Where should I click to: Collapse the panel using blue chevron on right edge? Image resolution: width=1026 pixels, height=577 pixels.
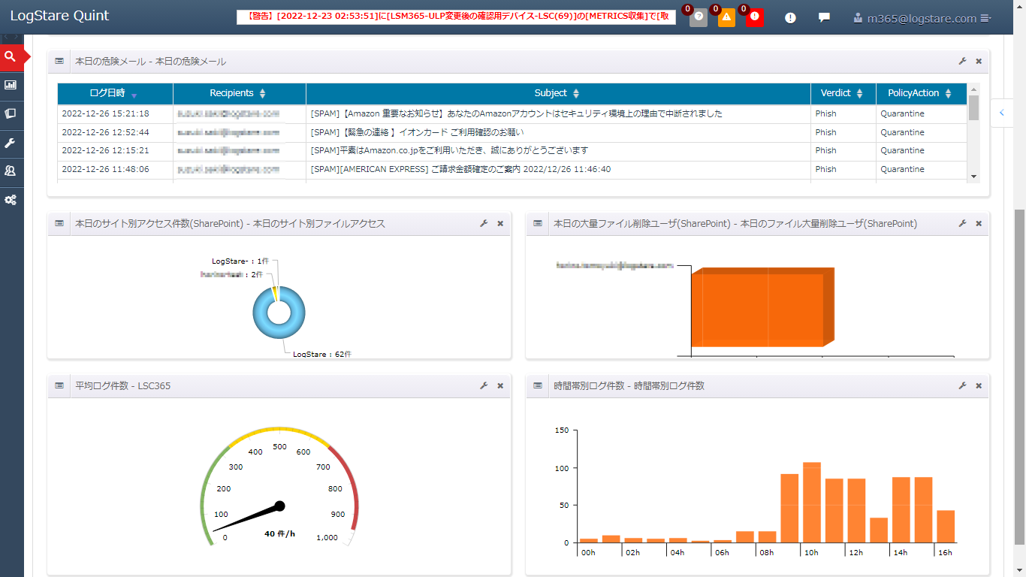click(x=1001, y=113)
